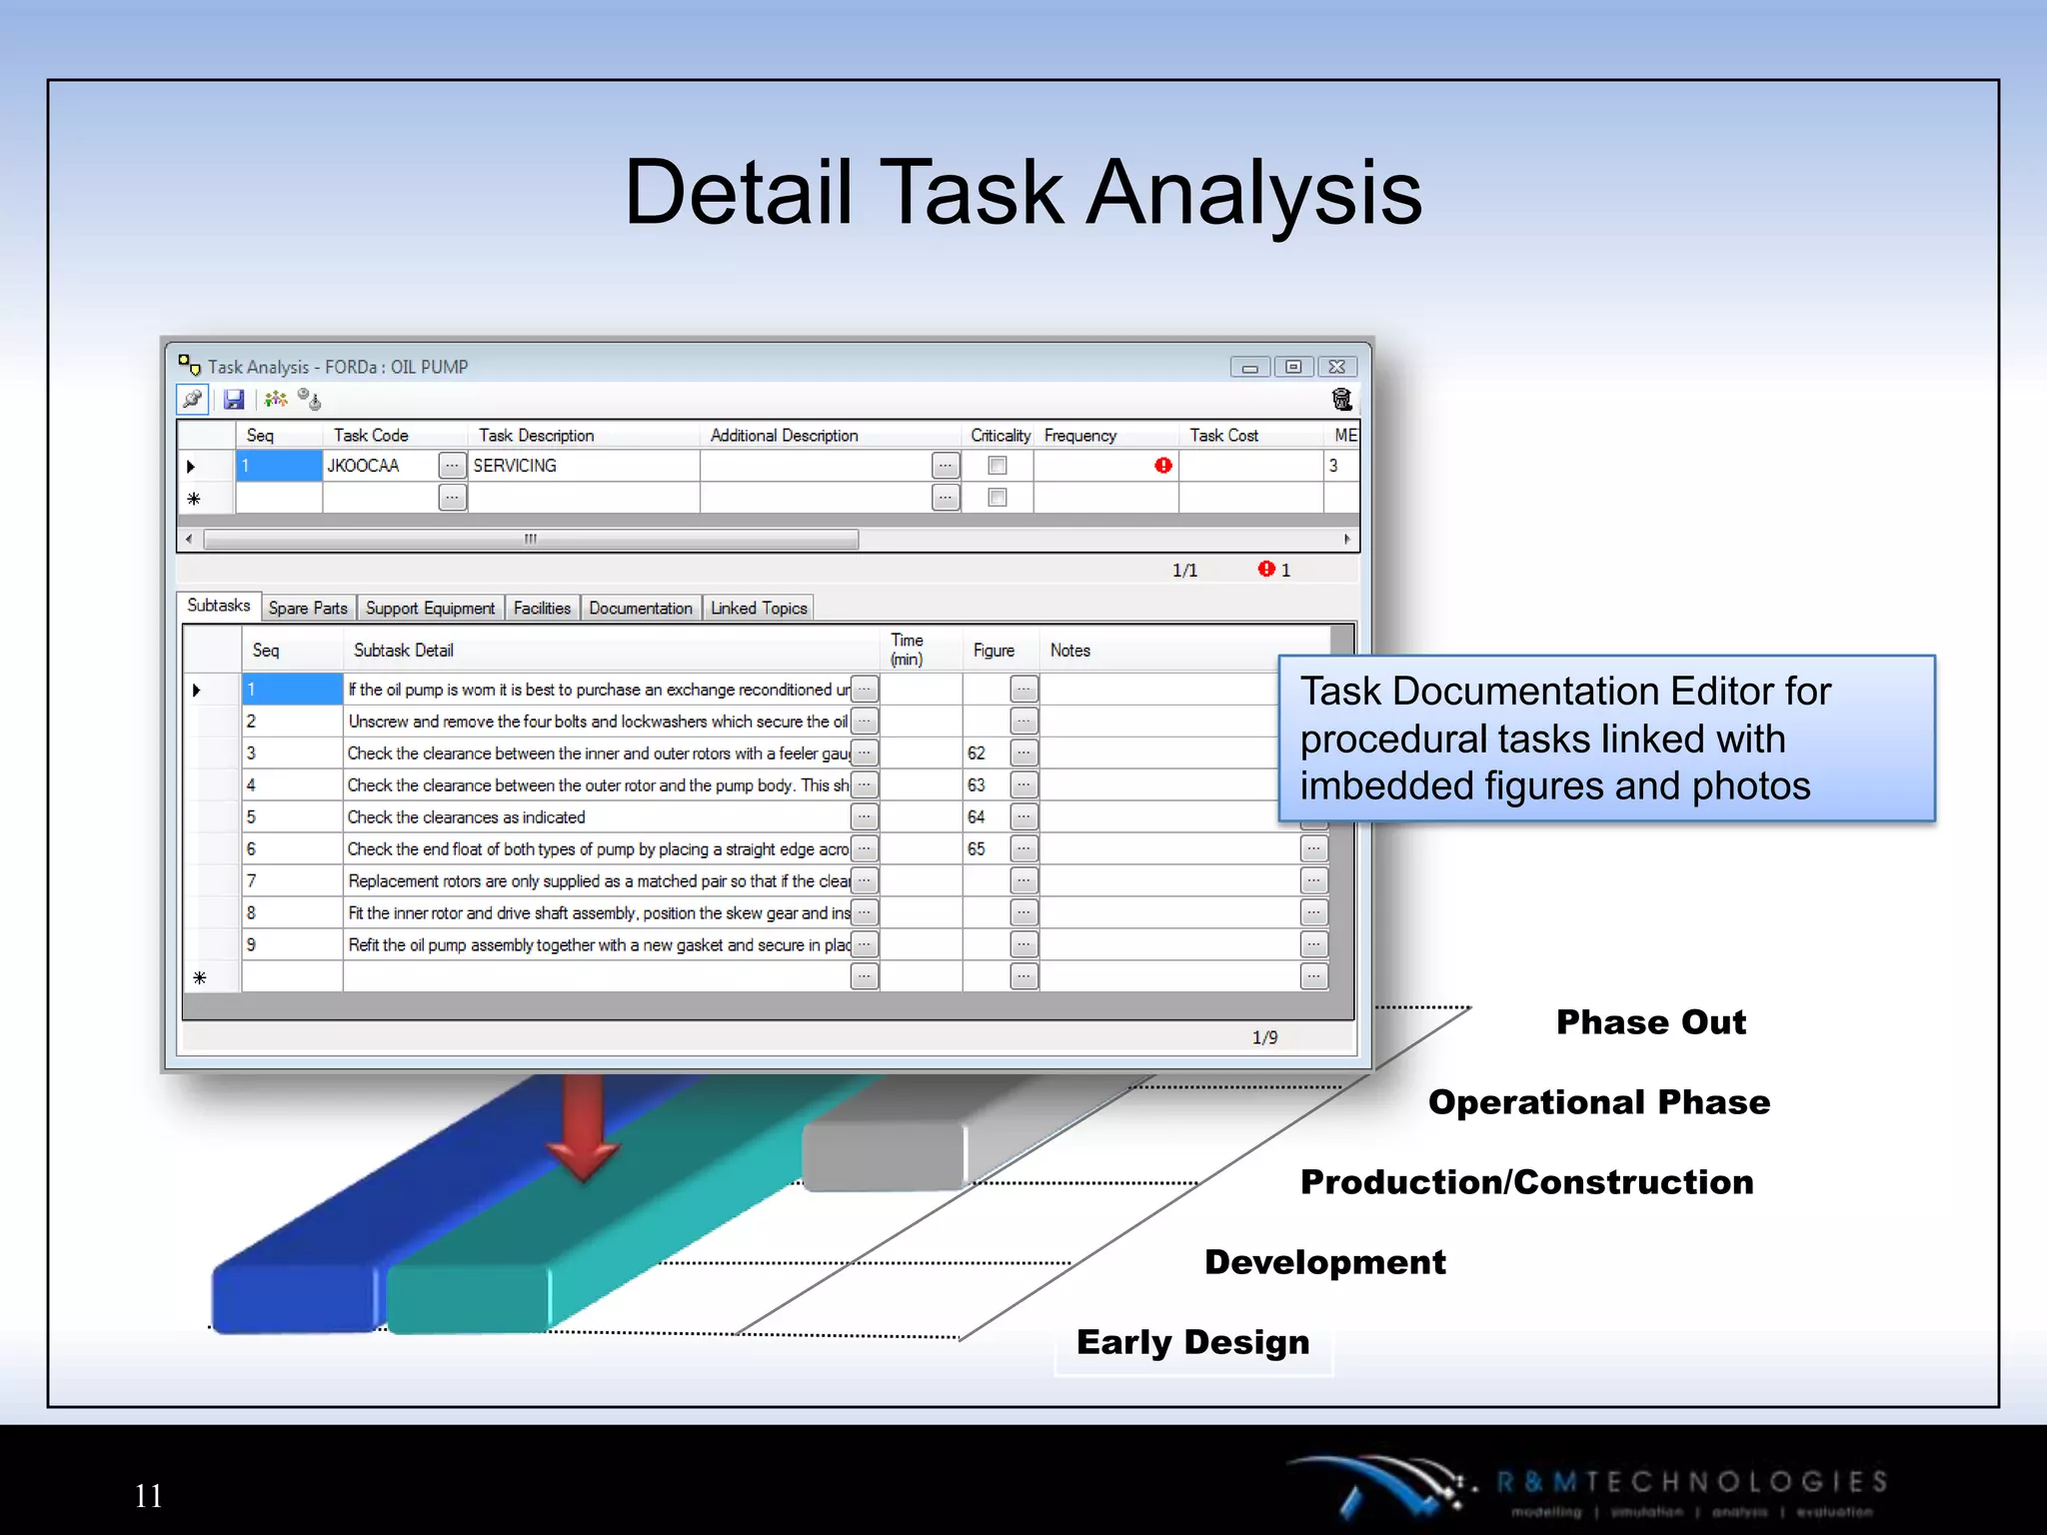Open figure picker for figure 64
The height and width of the screenshot is (1535, 2047).
[x=1024, y=817]
